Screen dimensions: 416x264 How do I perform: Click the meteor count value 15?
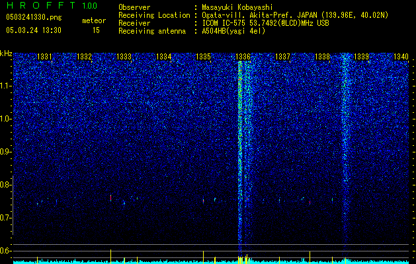(x=96, y=30)
